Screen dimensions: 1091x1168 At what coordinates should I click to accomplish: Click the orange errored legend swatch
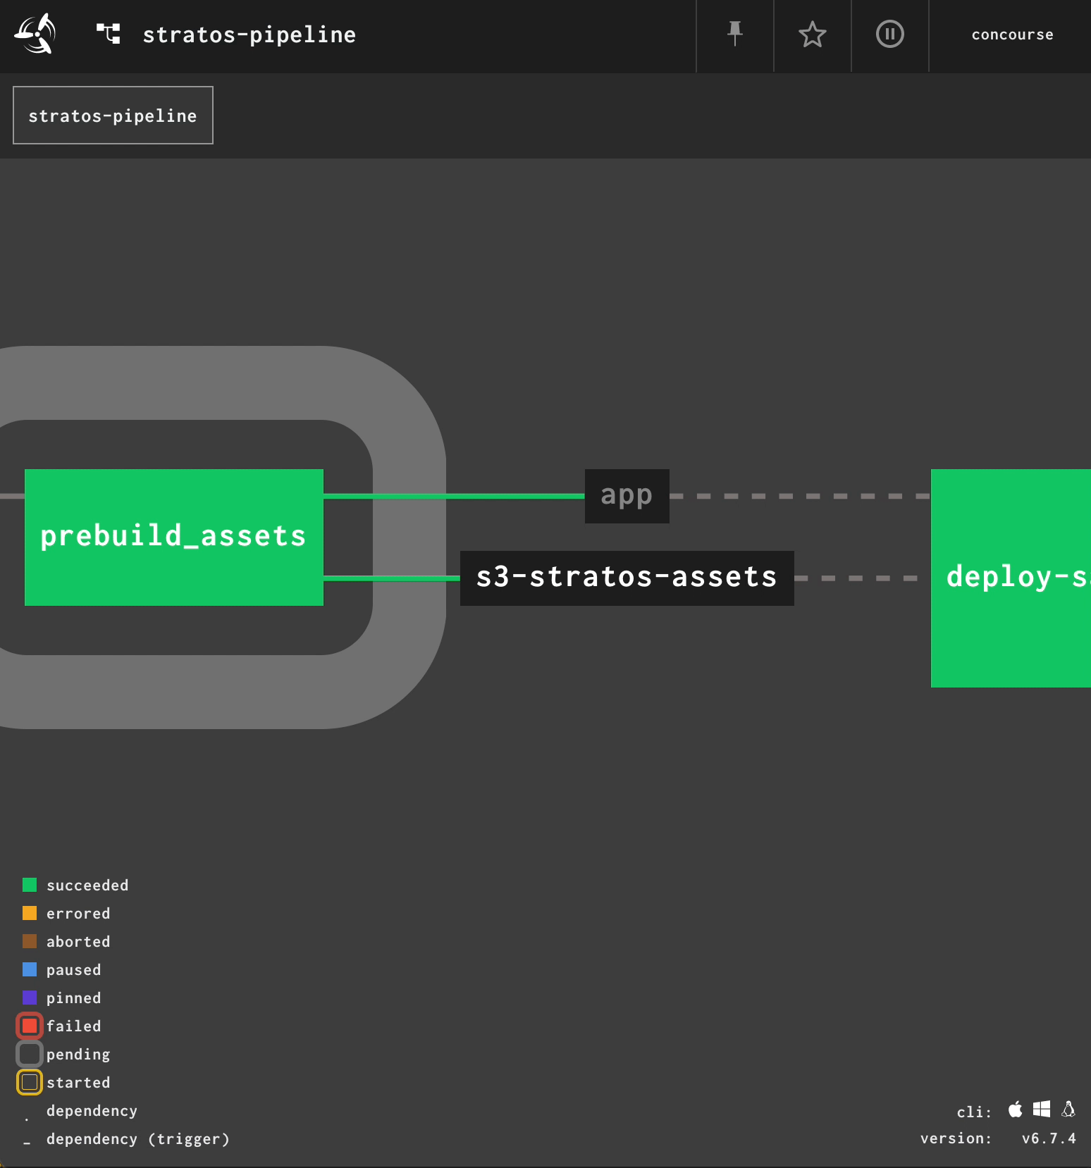point(30,913)
